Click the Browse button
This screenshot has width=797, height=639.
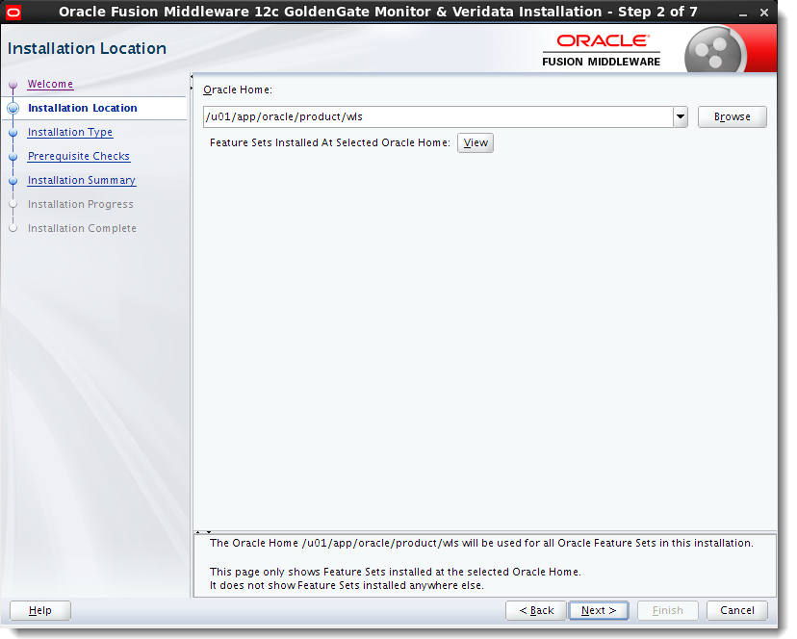(x=732, y=116)
